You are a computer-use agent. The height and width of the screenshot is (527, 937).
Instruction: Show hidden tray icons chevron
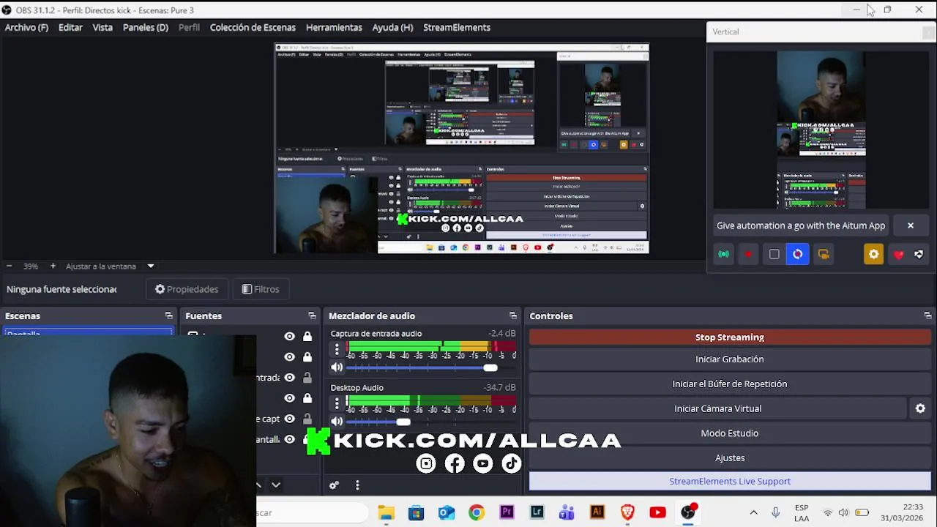[753, 512]
